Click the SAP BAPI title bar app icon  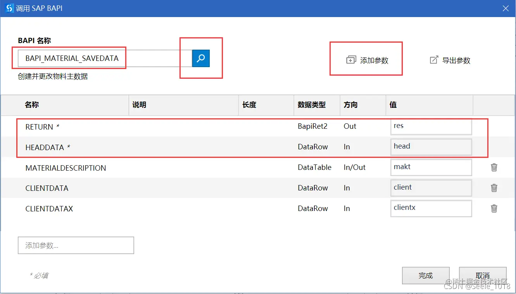(9, 8)
